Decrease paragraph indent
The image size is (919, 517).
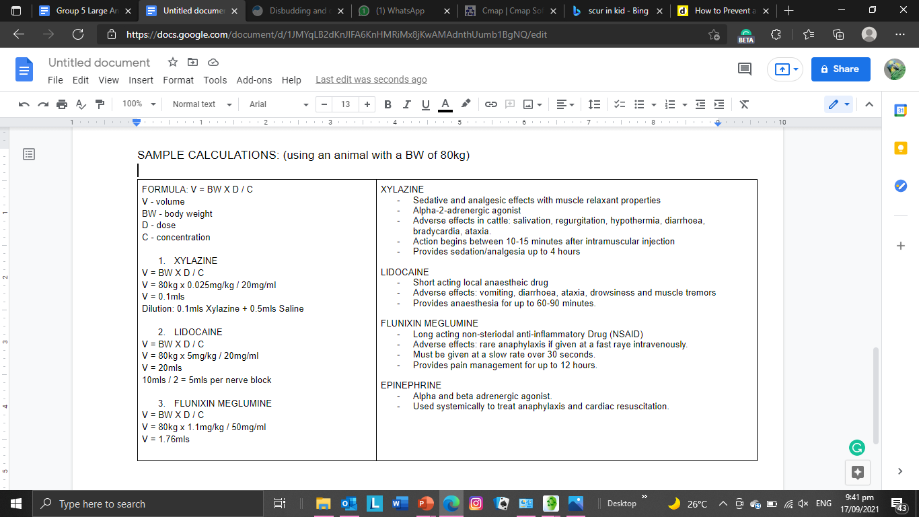pos(700,104)
